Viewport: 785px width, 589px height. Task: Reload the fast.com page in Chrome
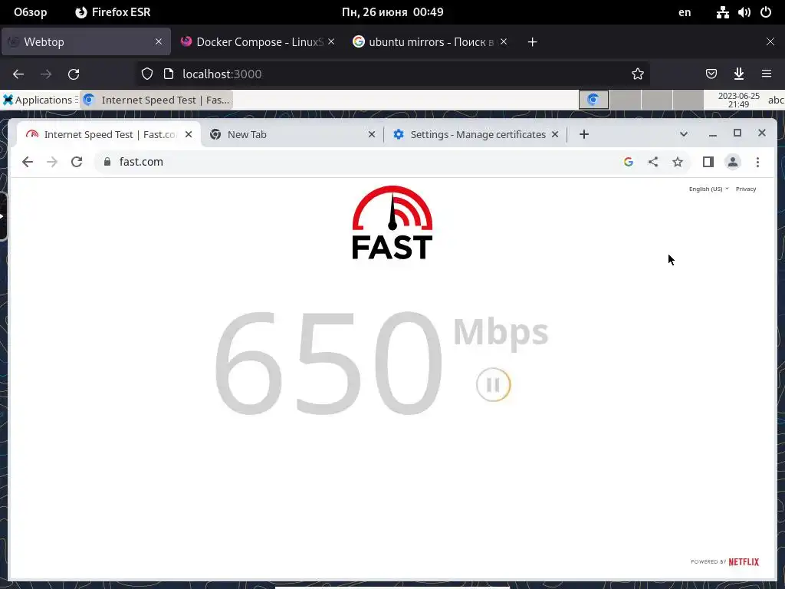(77, 162)
